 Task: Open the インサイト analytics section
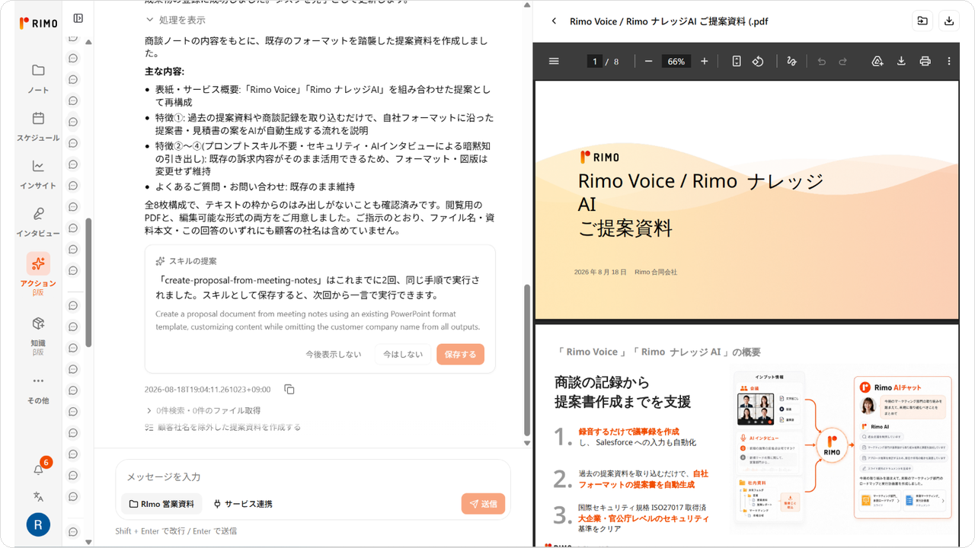[38, 174]
